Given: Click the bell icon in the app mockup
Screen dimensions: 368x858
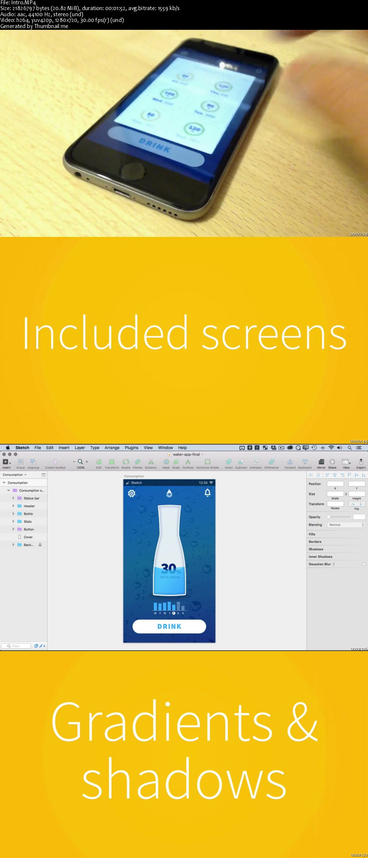Looking at the screenshot, I should 207,493.
